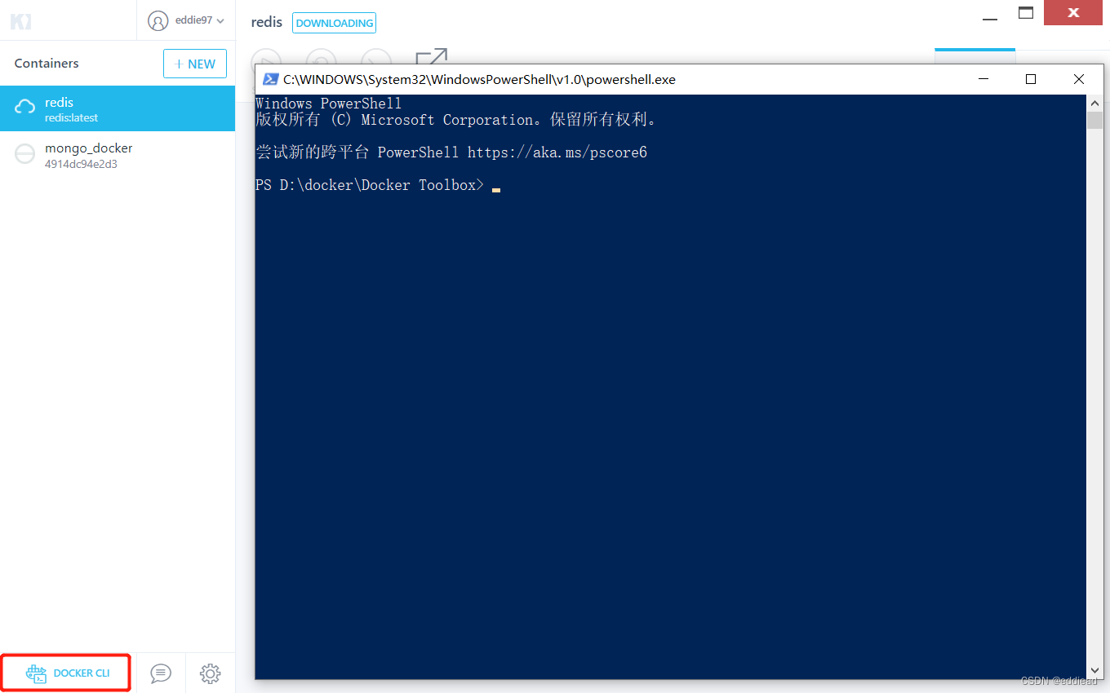
Task: Select the redis container in list
Action: coord(118,108)
